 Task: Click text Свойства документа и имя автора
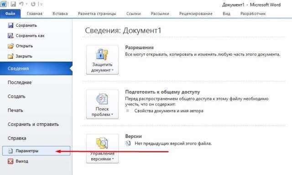click(x=169, y=111)
